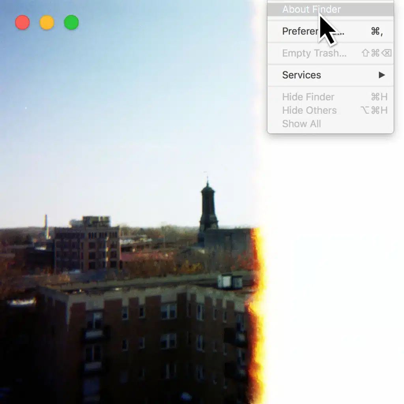This screenshot has height=404, width=404.
Task: Choose the Empty Trash menu item
Action: pos(314,53)
